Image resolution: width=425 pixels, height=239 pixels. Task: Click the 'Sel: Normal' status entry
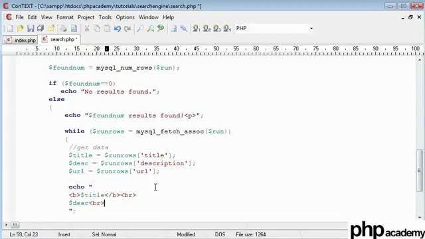tap(104, 234)
